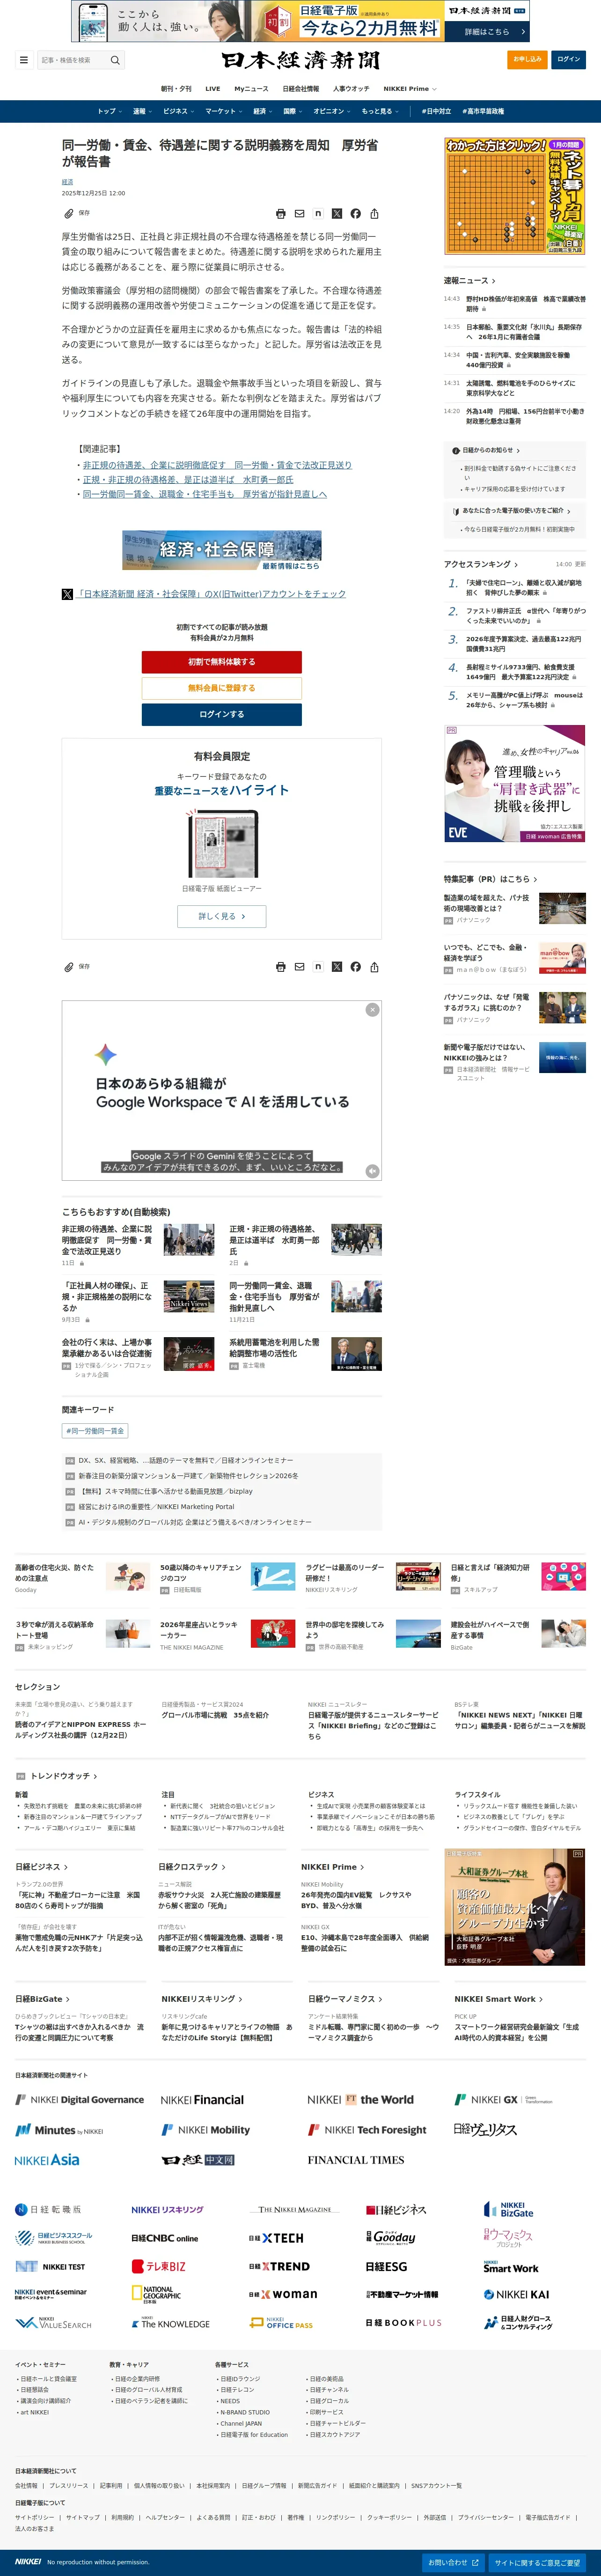
Task: Expand the 国際 navigation dropdown
Action: point(292,112)
